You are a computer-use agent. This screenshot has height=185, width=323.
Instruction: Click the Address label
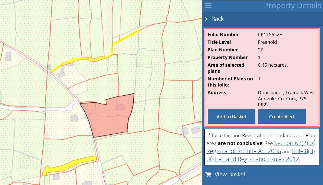pos(217,93)
